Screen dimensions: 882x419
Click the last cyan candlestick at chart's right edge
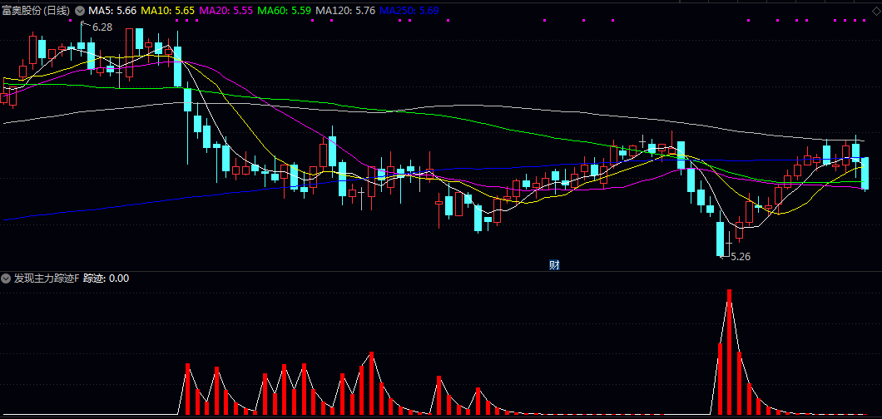click(865, 173)
